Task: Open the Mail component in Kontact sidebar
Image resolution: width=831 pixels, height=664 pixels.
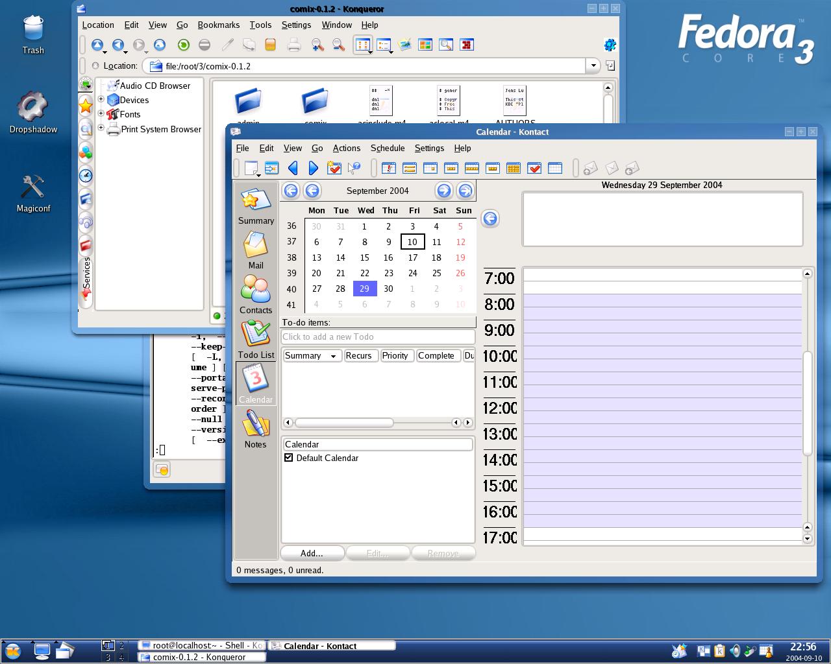Action: pos(256,250)
